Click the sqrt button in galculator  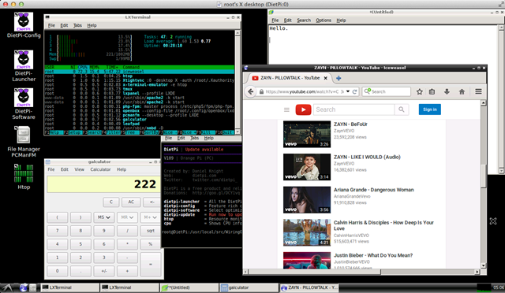point(151,231)
